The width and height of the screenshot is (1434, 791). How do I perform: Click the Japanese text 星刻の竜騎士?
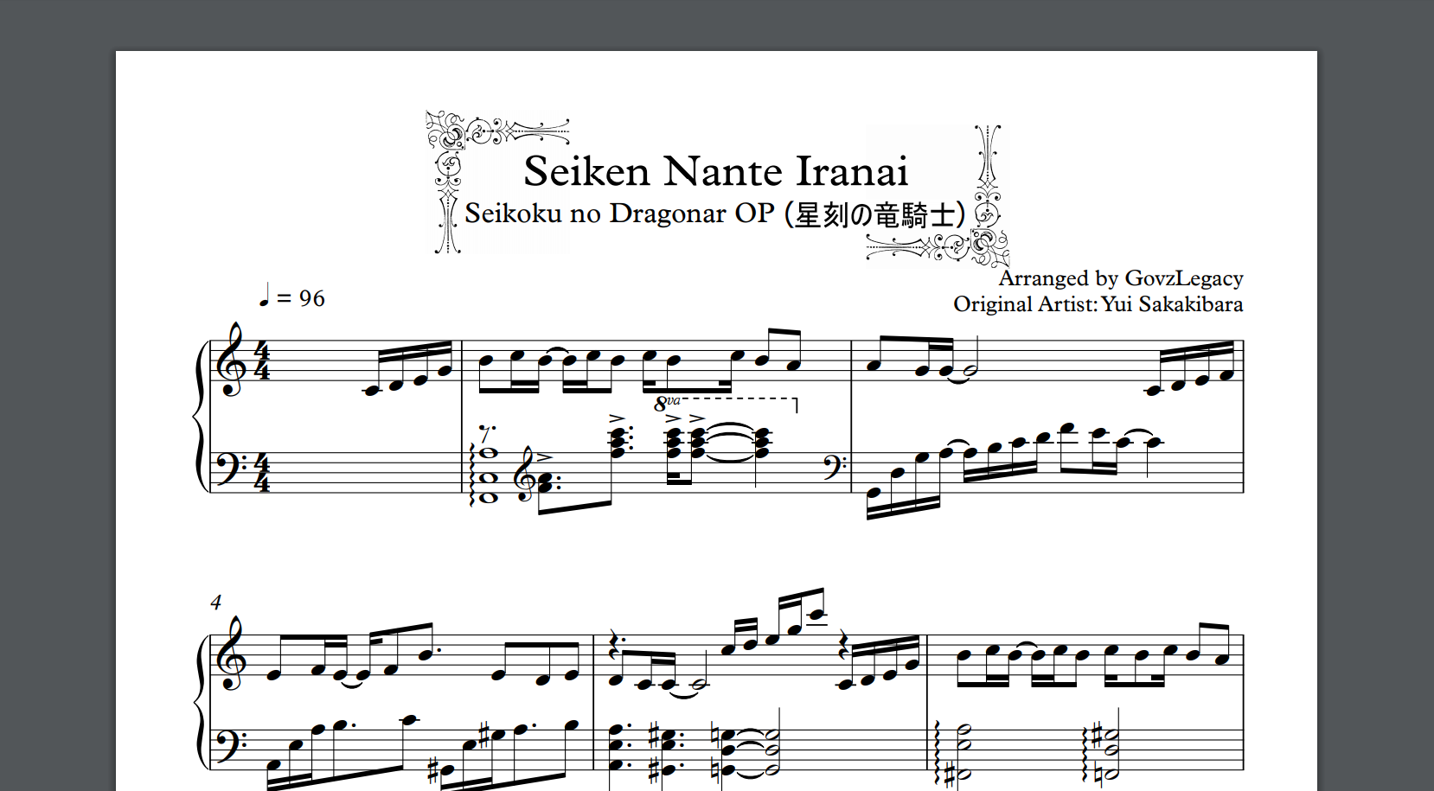coord(874,214)
